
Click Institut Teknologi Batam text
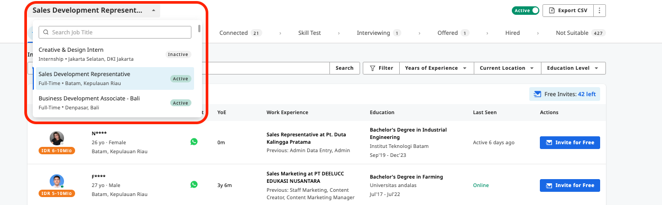click(x=399, y=146)
